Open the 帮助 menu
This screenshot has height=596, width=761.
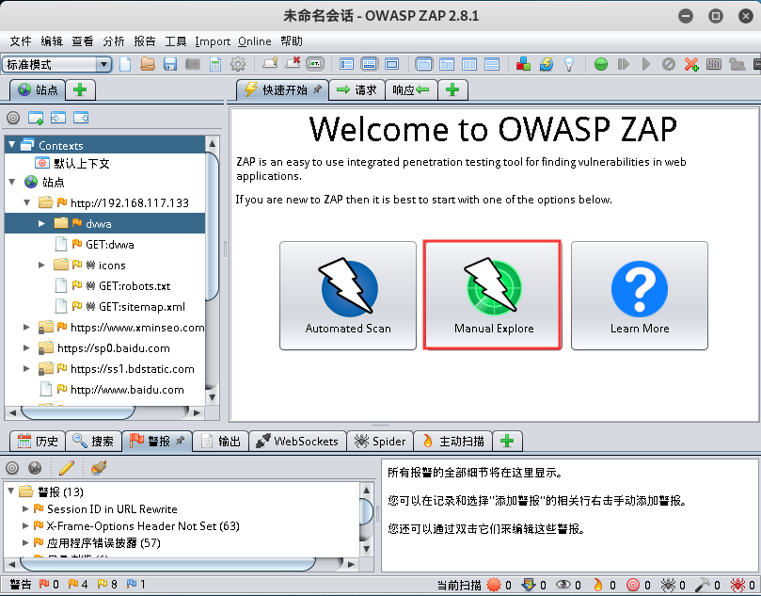click(x=292, y=41)
